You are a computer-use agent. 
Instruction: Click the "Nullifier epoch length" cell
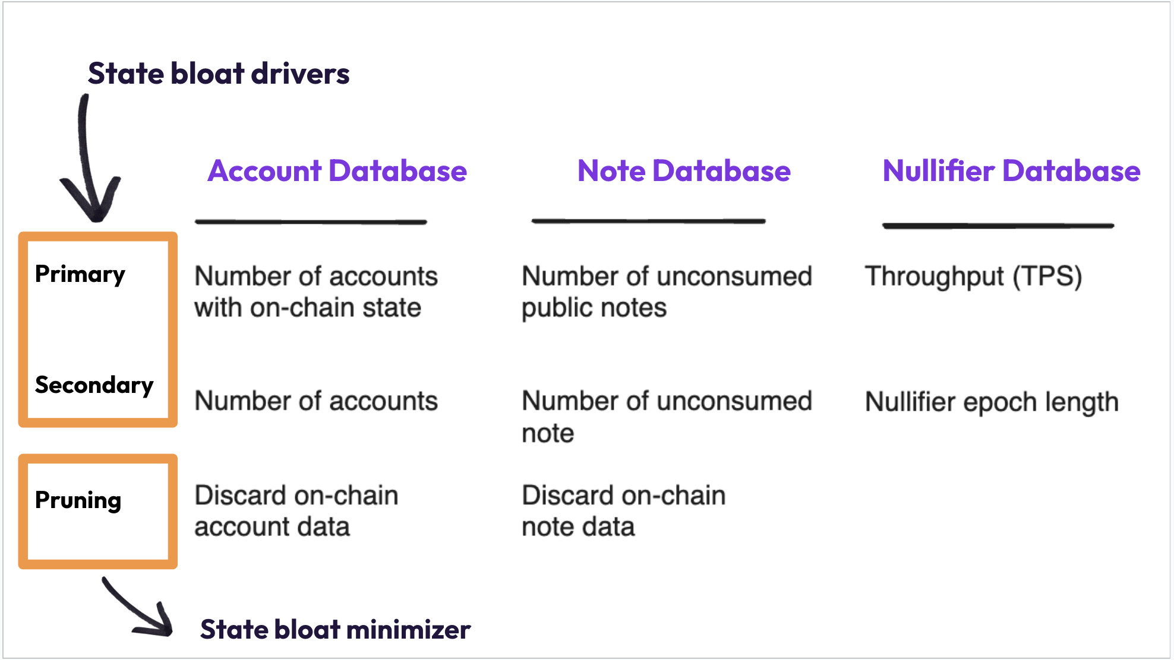pos(992,402)
